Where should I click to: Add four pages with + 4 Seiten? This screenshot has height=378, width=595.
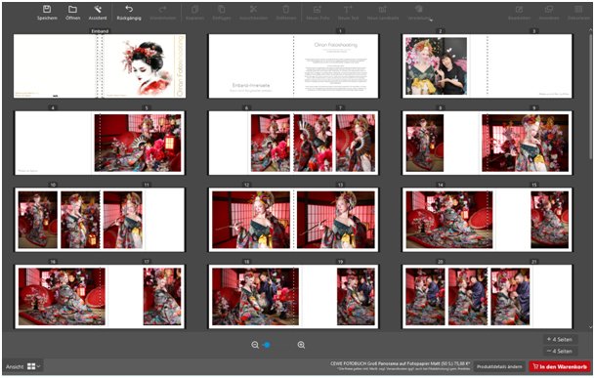tap(560, 339)
